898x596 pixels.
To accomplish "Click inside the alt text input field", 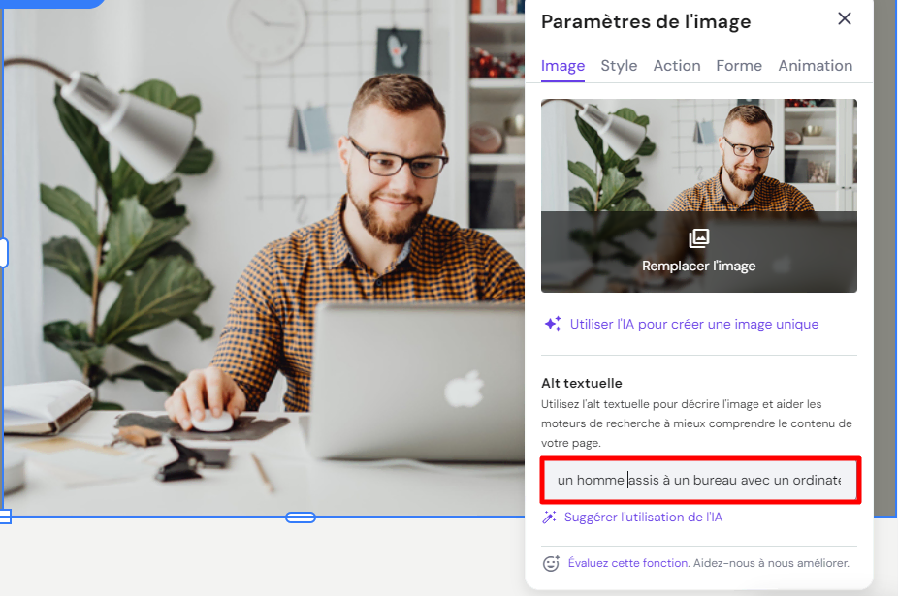I will (700, 480).
